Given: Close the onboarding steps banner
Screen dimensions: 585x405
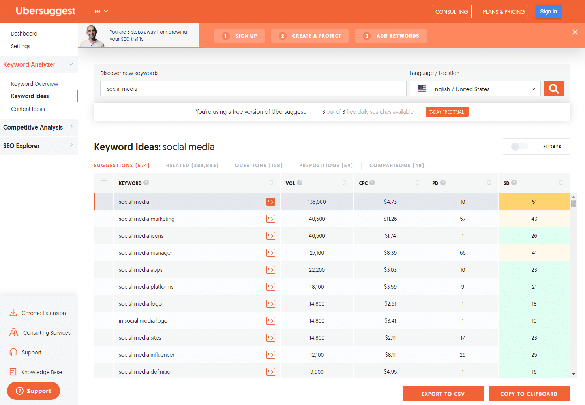Looking at the screenshot, I should [575, 32].
